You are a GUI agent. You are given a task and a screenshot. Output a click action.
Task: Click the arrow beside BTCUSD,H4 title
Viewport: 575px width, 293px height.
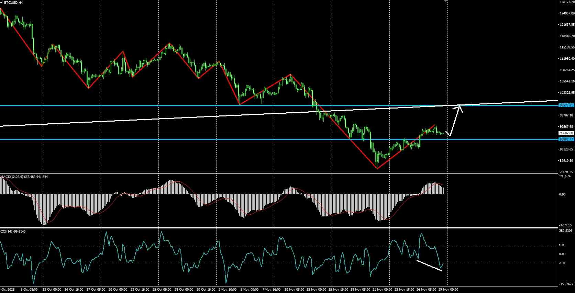(x=1, y=2)
